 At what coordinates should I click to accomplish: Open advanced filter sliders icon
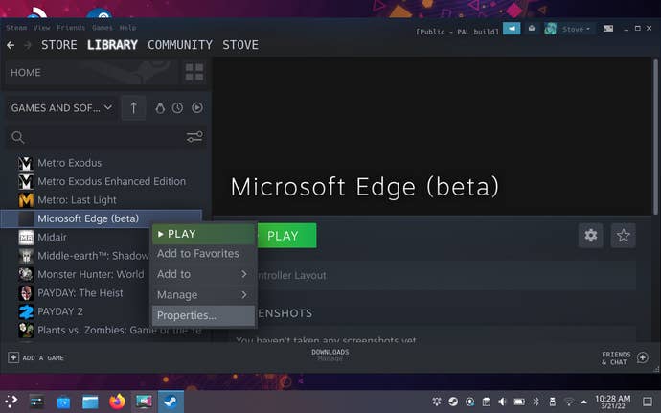point(194,137)
